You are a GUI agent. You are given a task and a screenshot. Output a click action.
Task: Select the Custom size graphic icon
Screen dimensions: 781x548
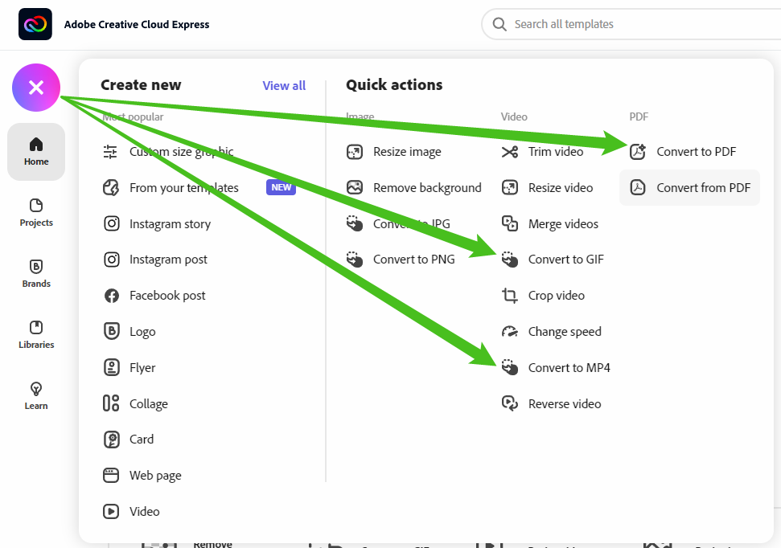pyautogui.click(x=111, y=151)
